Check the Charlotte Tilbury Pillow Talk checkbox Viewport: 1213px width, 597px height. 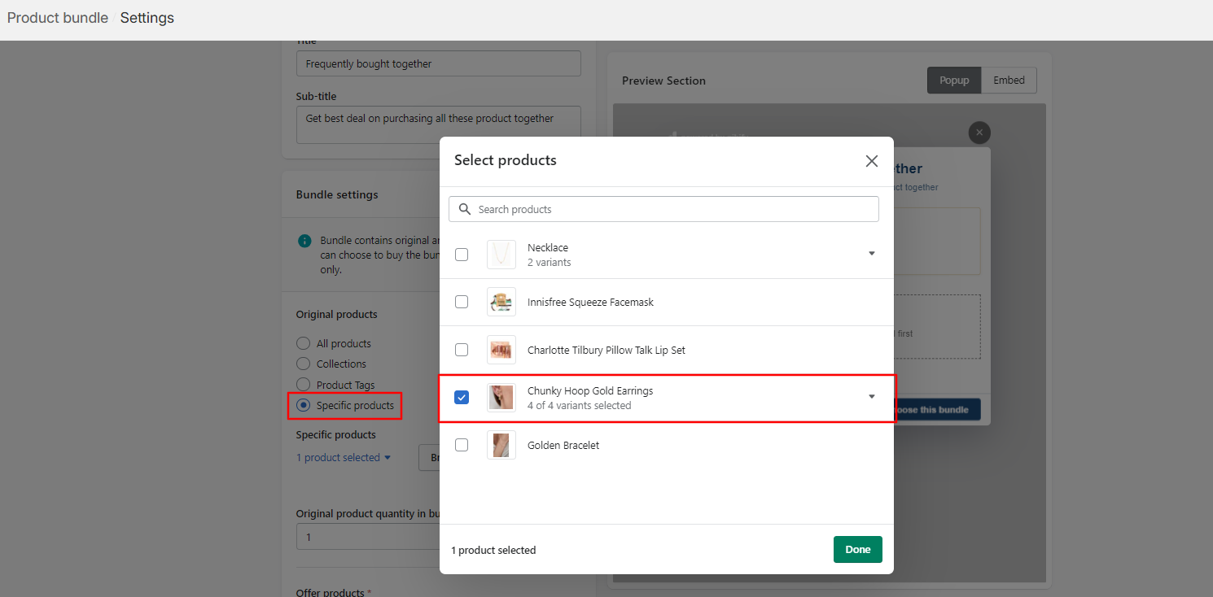tap(462, 350)
